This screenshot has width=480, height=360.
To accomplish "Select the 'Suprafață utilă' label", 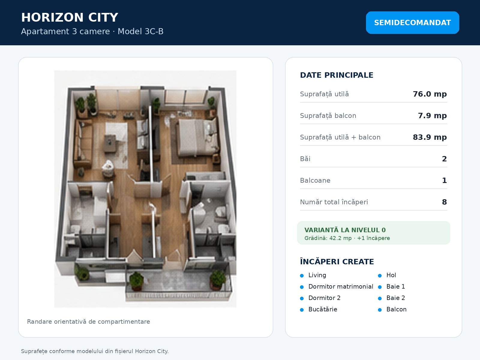I will tap(324, 94).
